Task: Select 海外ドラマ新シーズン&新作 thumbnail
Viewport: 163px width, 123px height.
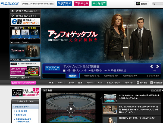Action: (25, 35)
